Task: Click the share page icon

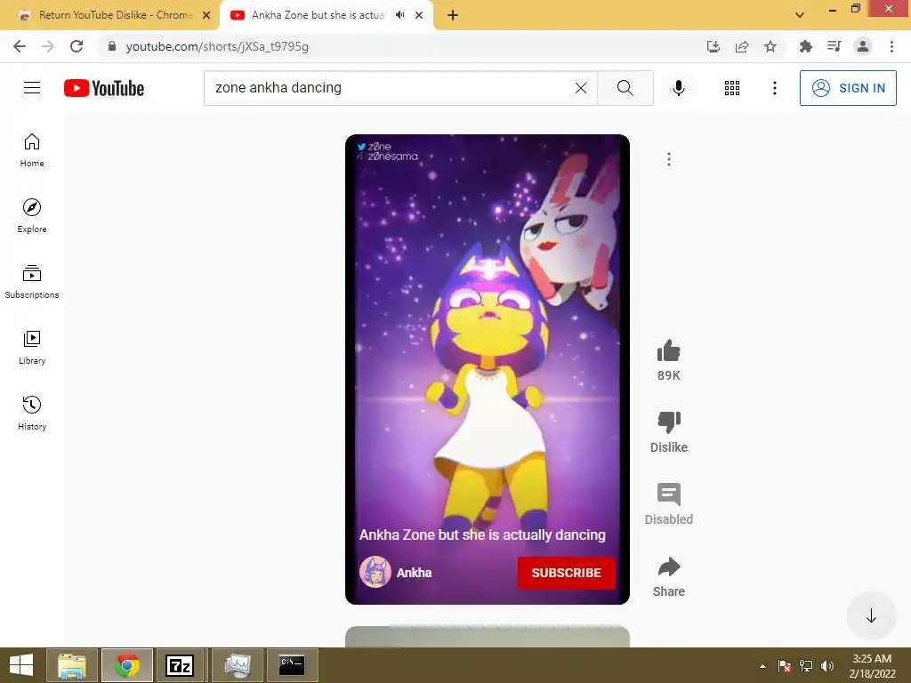Action: pyautogui.click(x=741, y=46)
